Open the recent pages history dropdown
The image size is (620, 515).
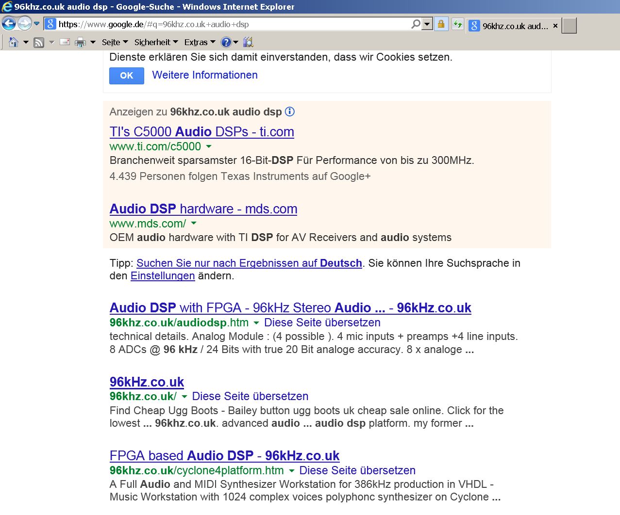tap(36, 24)
